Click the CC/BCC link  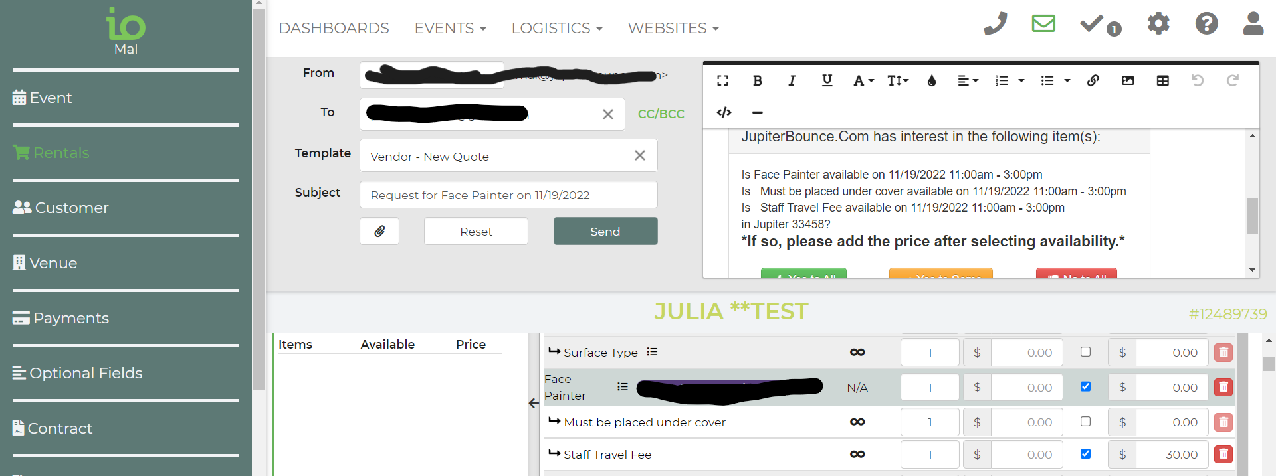(661, 114)
